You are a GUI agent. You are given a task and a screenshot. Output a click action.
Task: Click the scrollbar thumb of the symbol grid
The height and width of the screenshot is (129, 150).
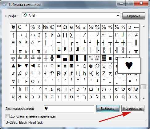click(144, 87)
